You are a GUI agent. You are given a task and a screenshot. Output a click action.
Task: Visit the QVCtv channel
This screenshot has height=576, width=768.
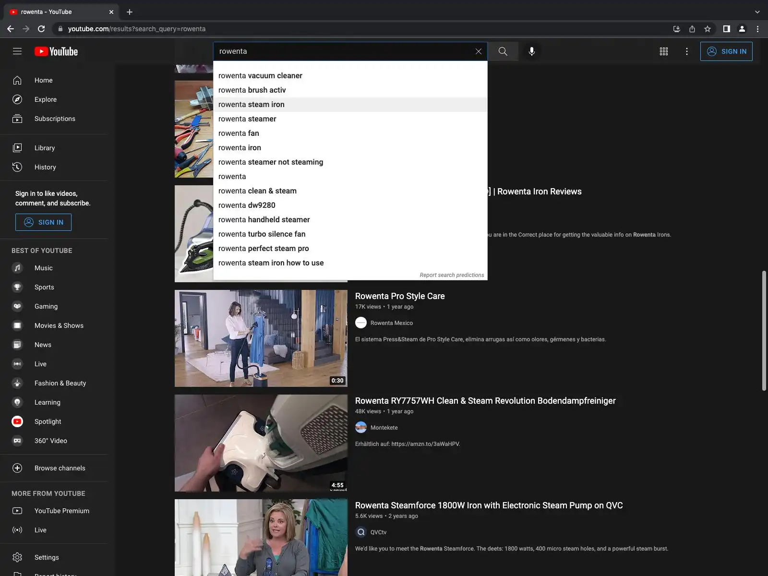pos(378,532)
